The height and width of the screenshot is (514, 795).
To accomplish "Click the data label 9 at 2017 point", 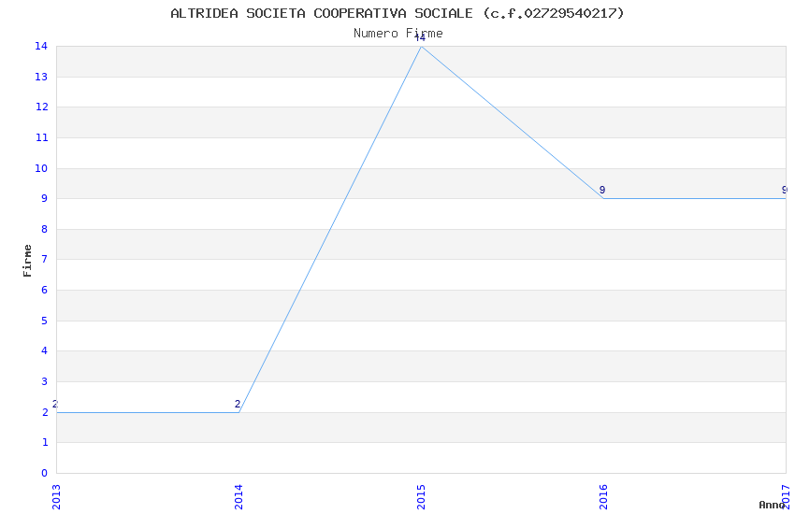I will point(785,190).
